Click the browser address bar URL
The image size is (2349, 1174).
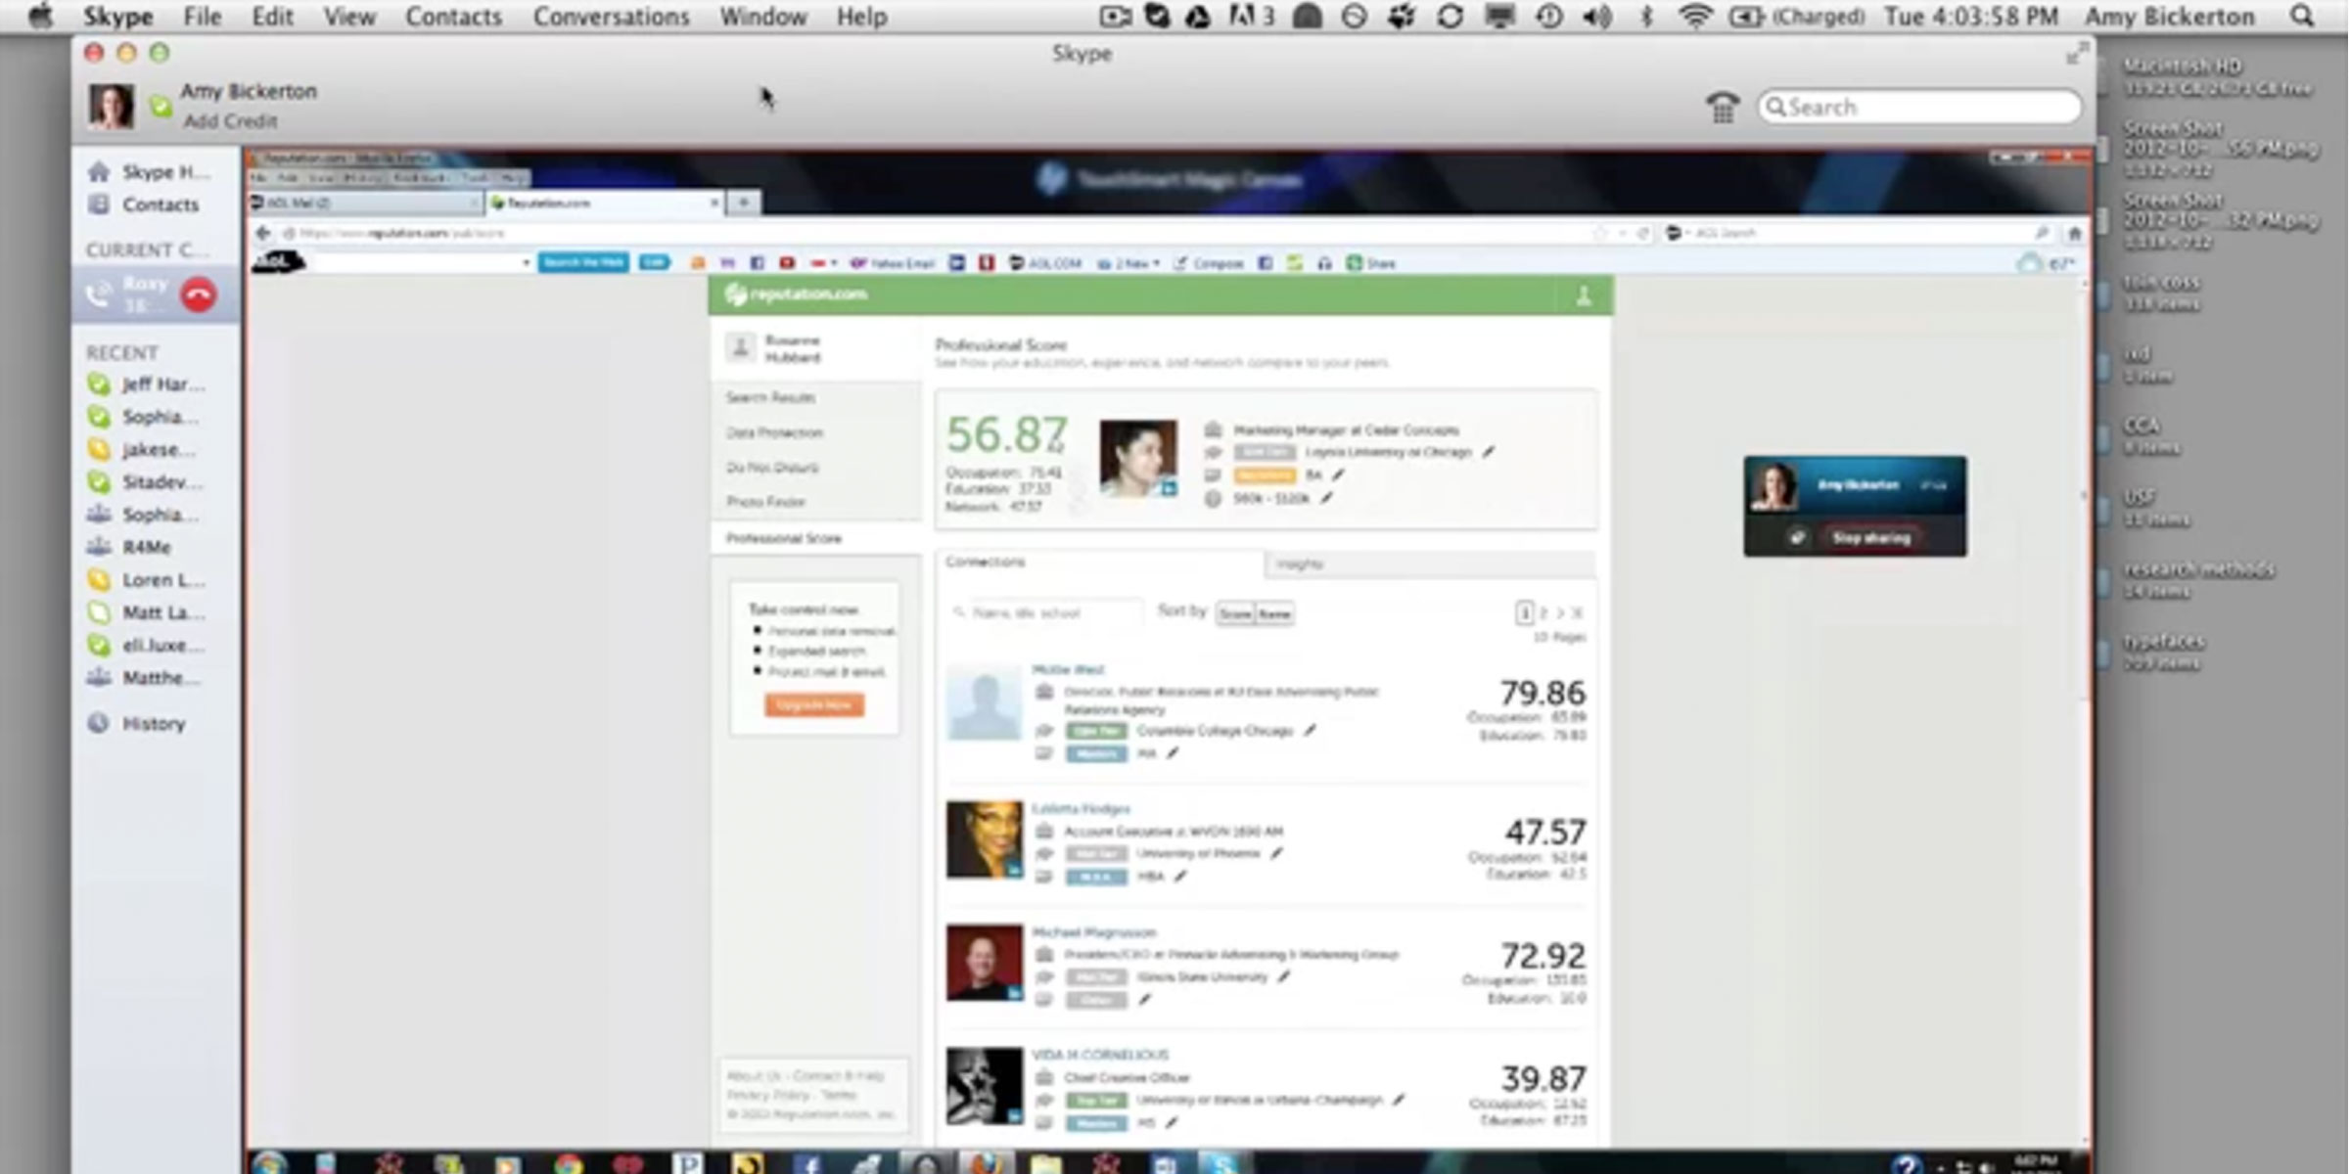tap(401, 233)
